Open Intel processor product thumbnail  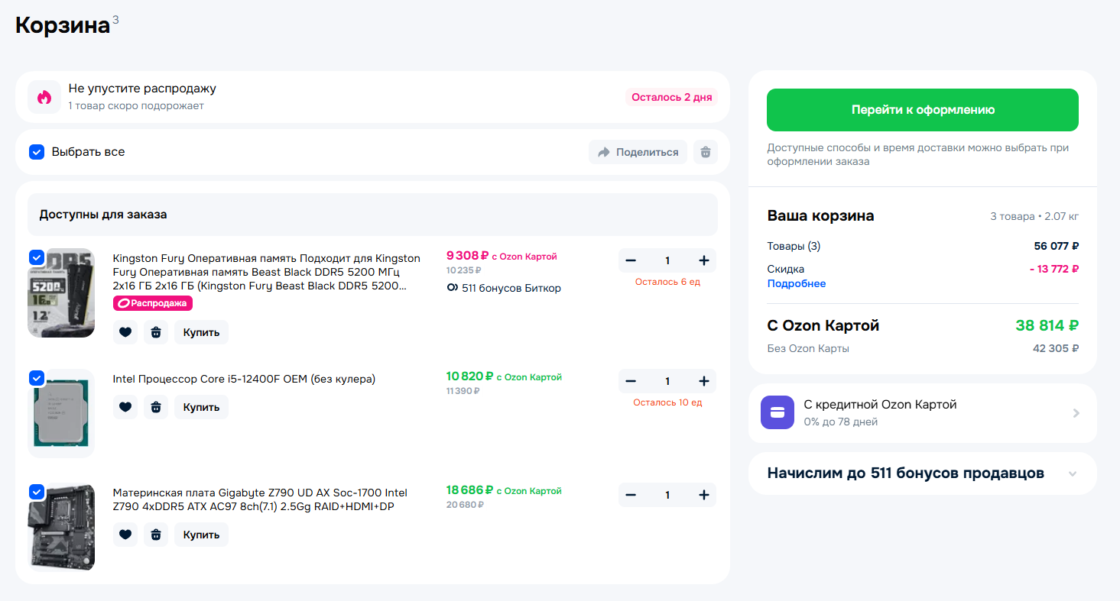point(61,413)
